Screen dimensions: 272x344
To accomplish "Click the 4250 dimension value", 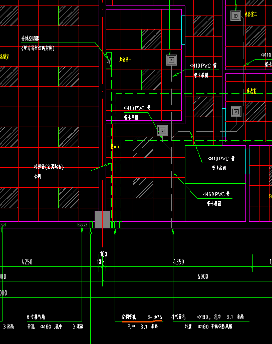I will point(27,261).
